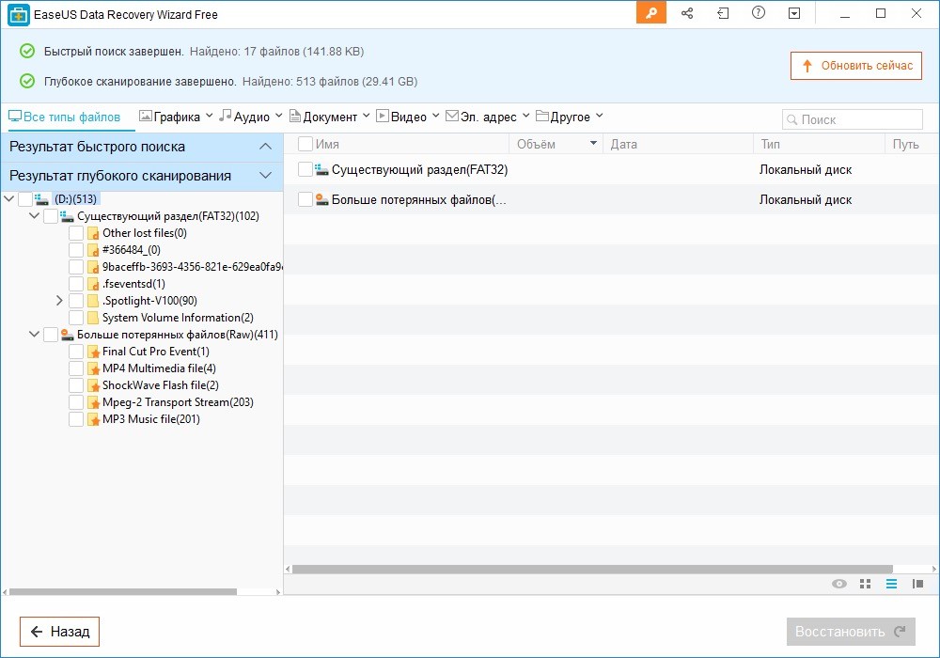Switch to thumbnail grid view
The width and height of the screenshot is (940, 658).
click(x=866, y=584)
